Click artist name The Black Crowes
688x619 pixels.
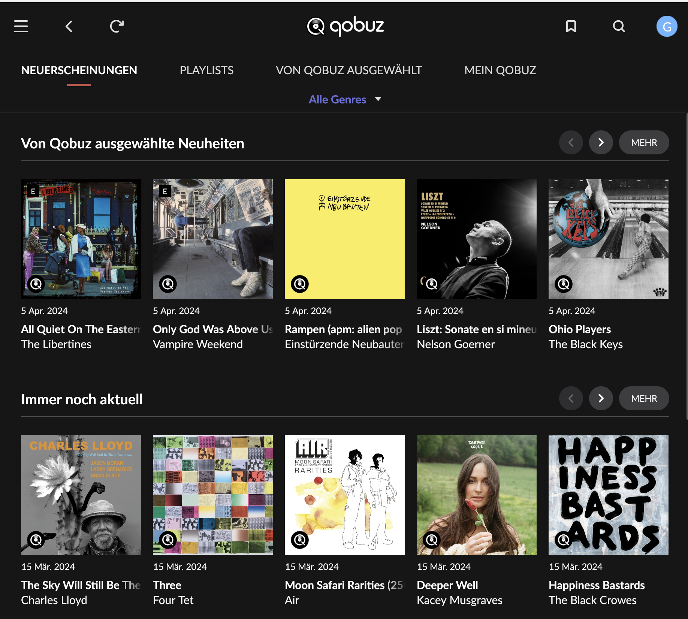tap(593, 600)
